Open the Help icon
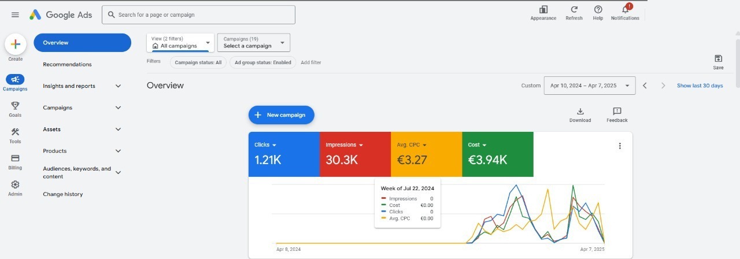Image resolution: width=740 pixels, height=259 pixels. point(598,10)
